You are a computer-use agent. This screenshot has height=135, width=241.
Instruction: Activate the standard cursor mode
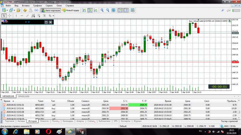click(x=4, y=16)
